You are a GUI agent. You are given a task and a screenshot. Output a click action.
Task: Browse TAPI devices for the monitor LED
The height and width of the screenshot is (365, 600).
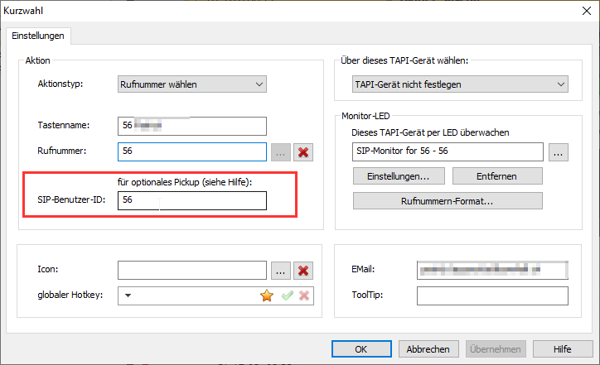(558, 152)
